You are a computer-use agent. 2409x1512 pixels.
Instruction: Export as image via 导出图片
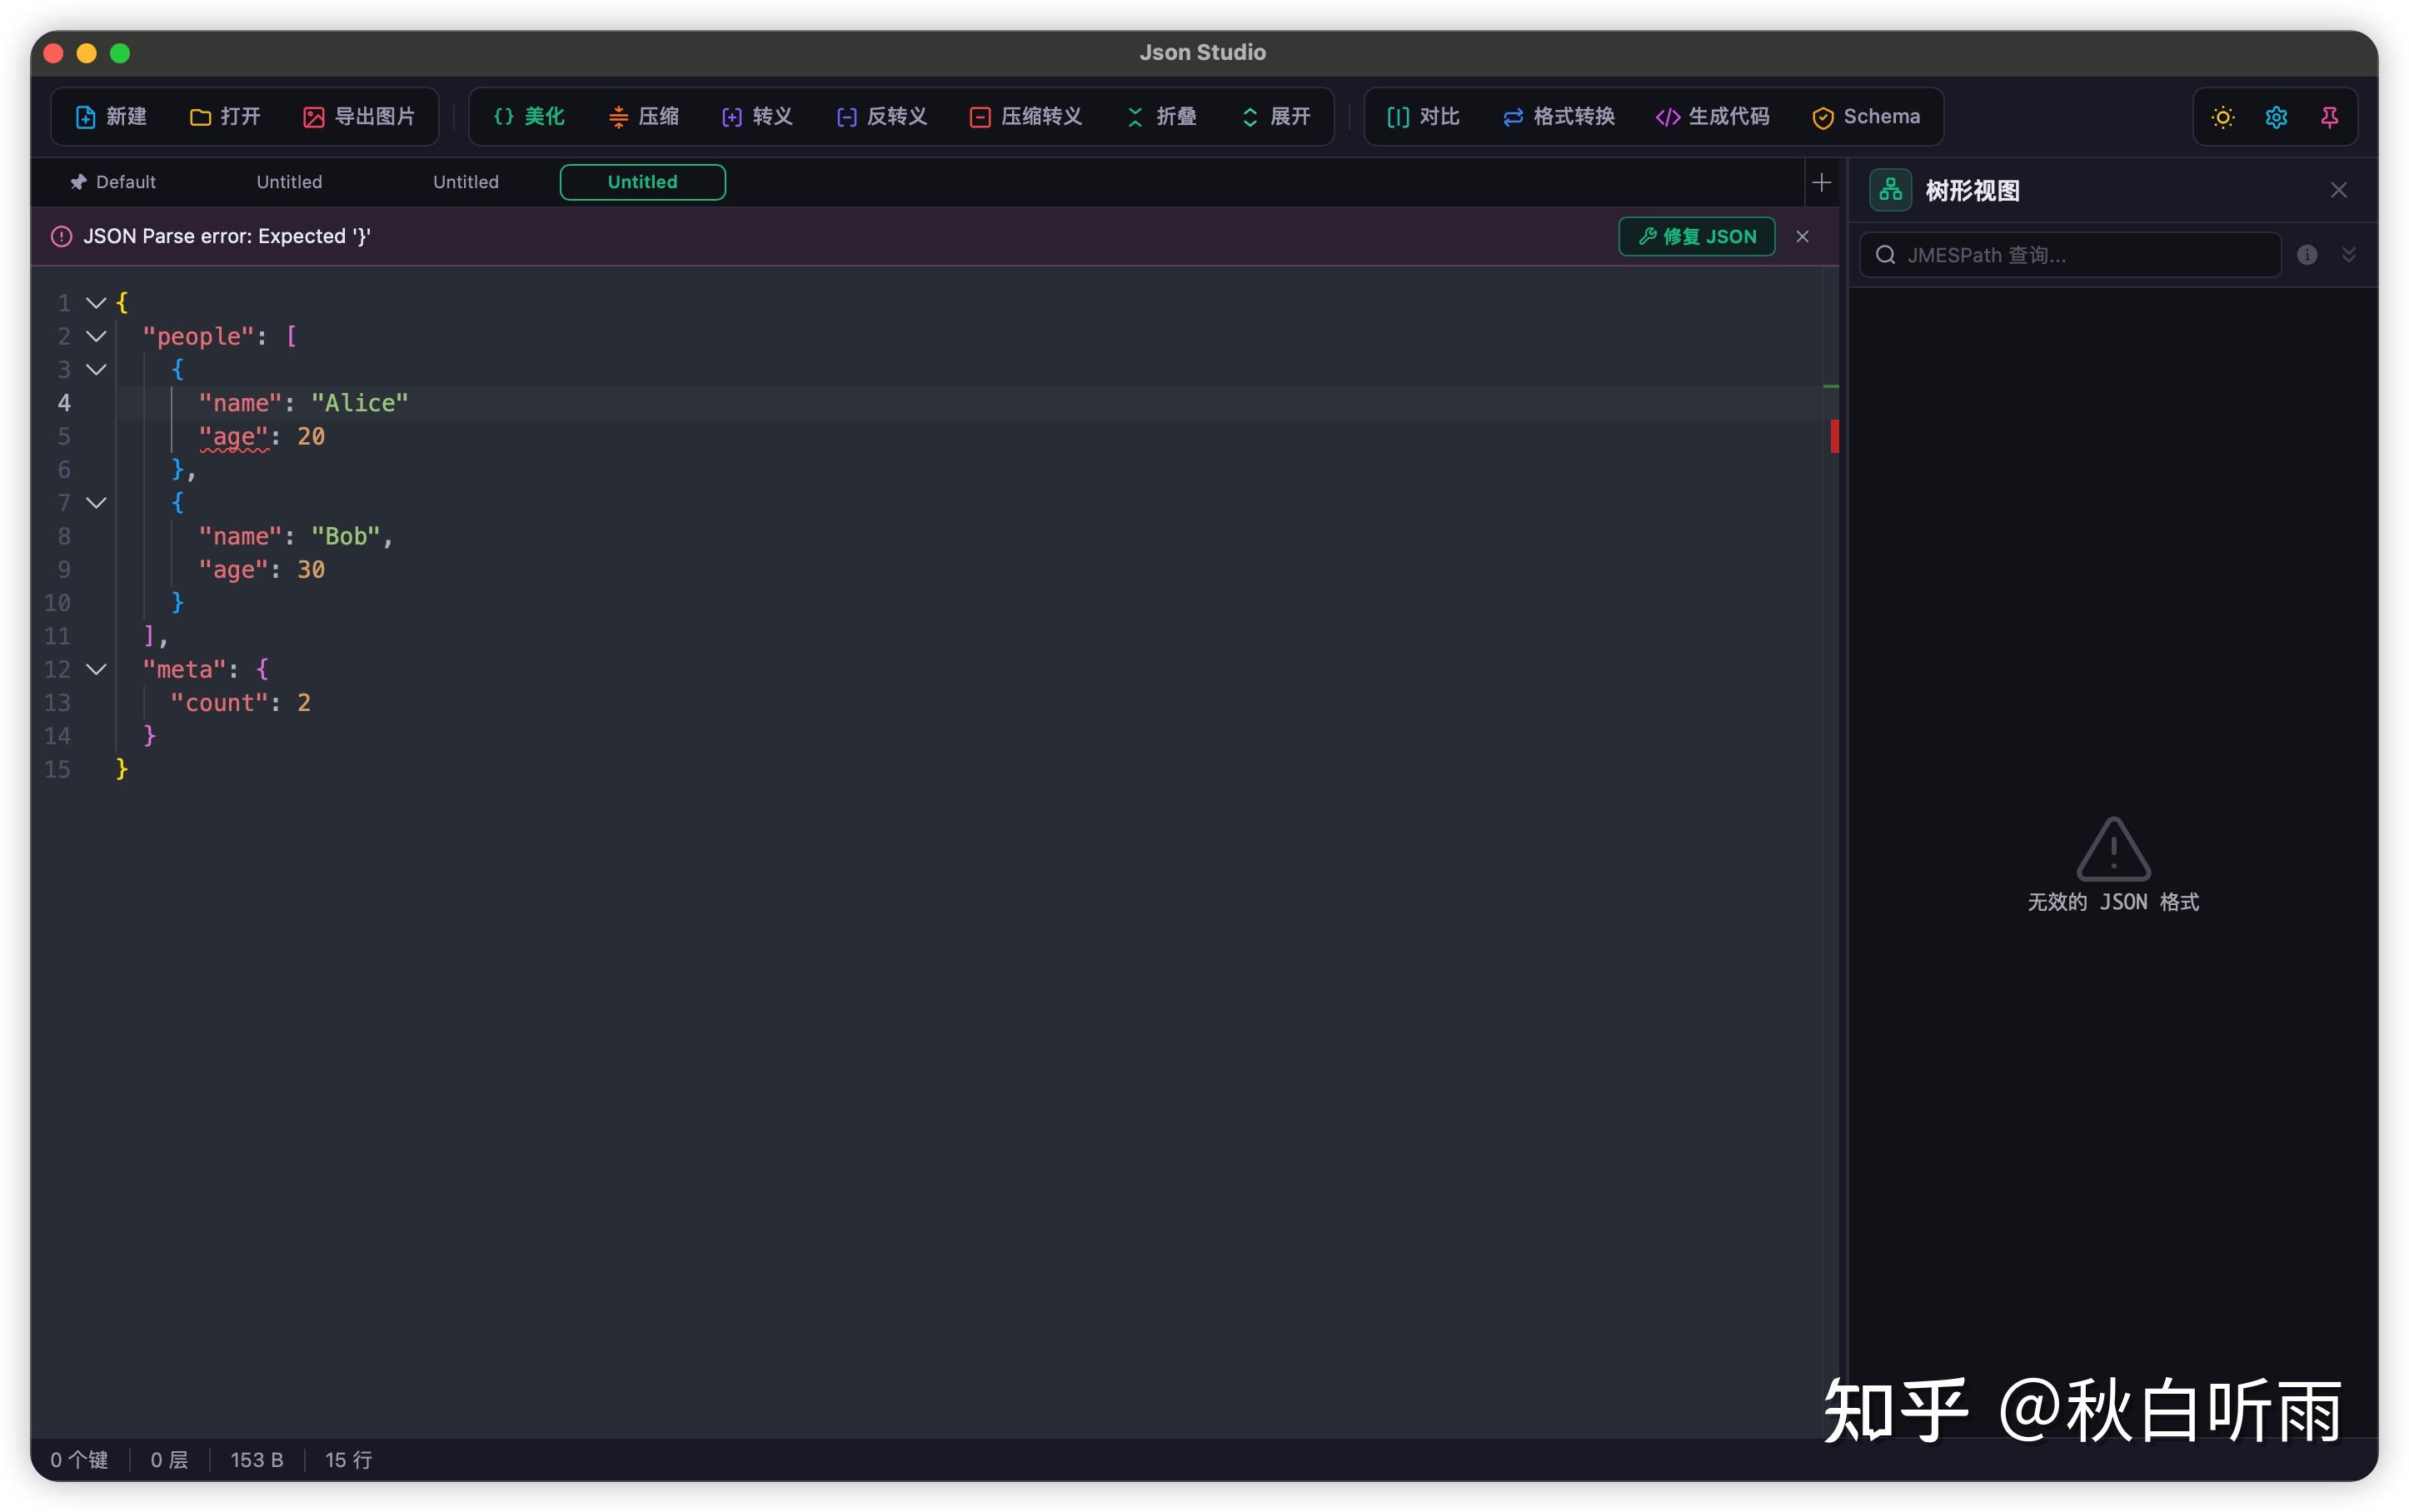[x=359, y=117]
